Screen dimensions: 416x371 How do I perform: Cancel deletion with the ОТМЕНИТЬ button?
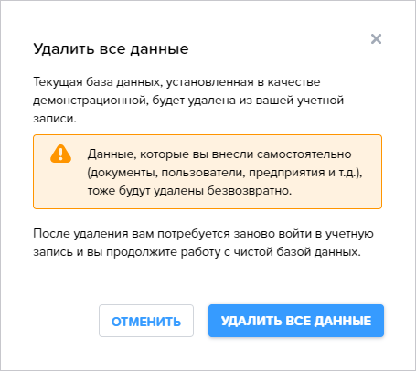[146, 321]
